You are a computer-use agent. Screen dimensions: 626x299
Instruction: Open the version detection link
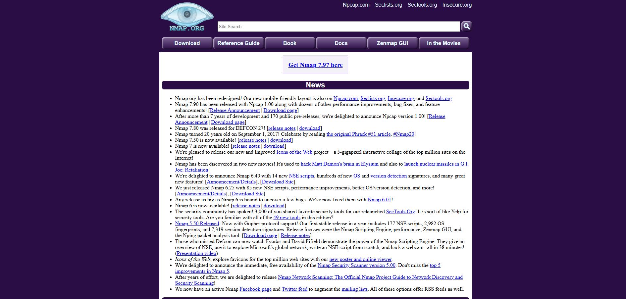click(x=389, y=176)
